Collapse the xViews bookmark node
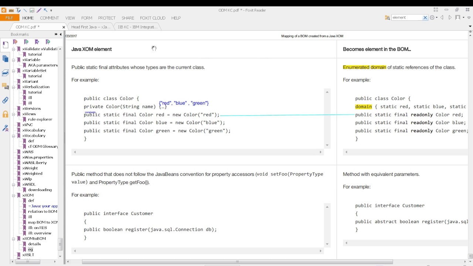This screenshot has width=473, height=266. coord(14,114)
